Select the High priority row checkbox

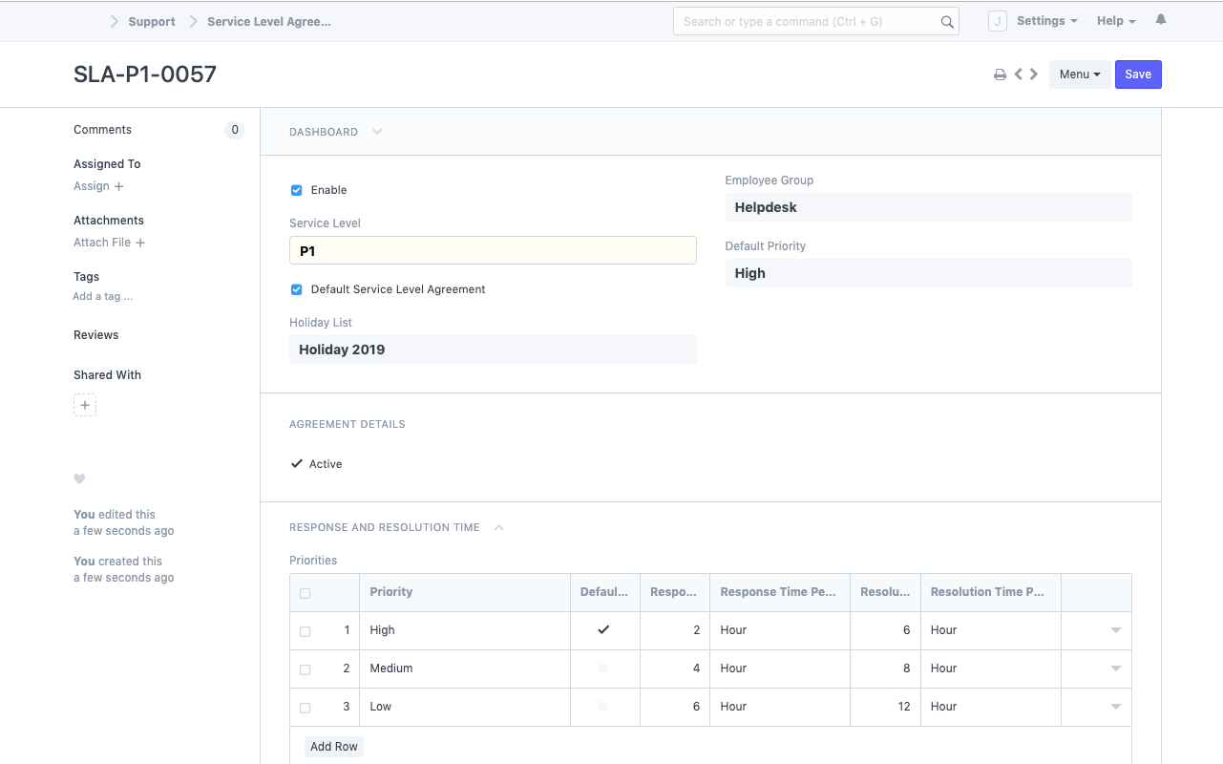click(306, 631)
